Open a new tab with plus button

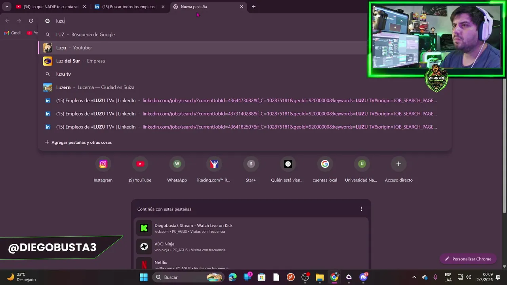tap(253, 7)
